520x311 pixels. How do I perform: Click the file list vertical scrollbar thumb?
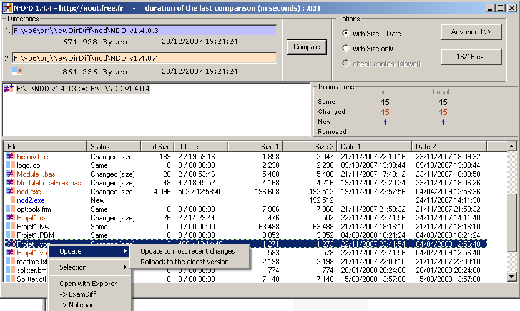coord(512,223)
